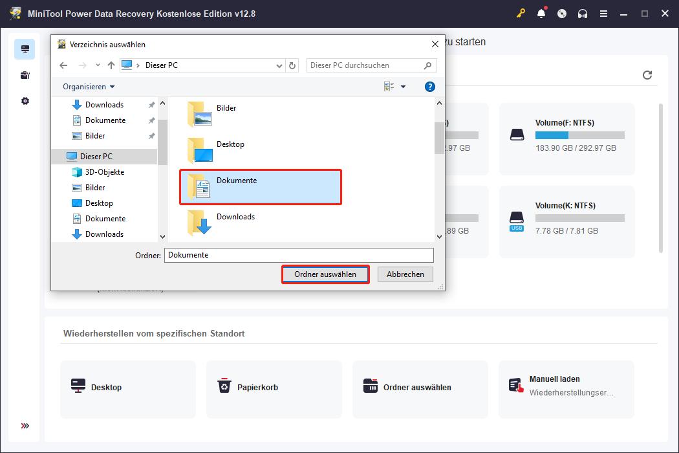
Task: Refresh the drive list
Action: pyautogui.click(x=647, y=74)
